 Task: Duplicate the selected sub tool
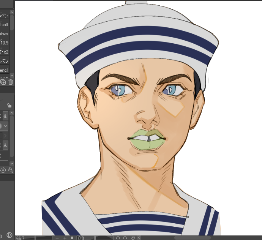[3, 82]
